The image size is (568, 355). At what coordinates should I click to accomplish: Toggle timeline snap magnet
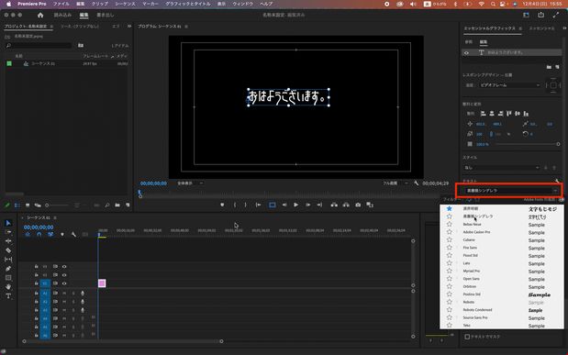pos(39,234)
